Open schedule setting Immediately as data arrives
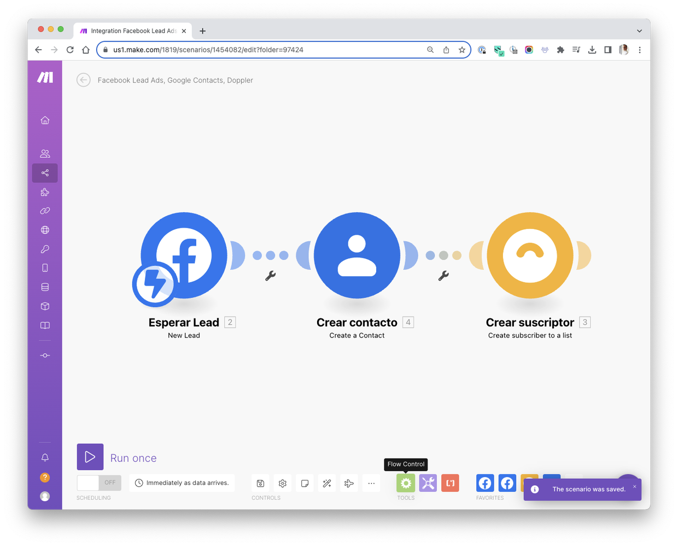 (182, 483)
